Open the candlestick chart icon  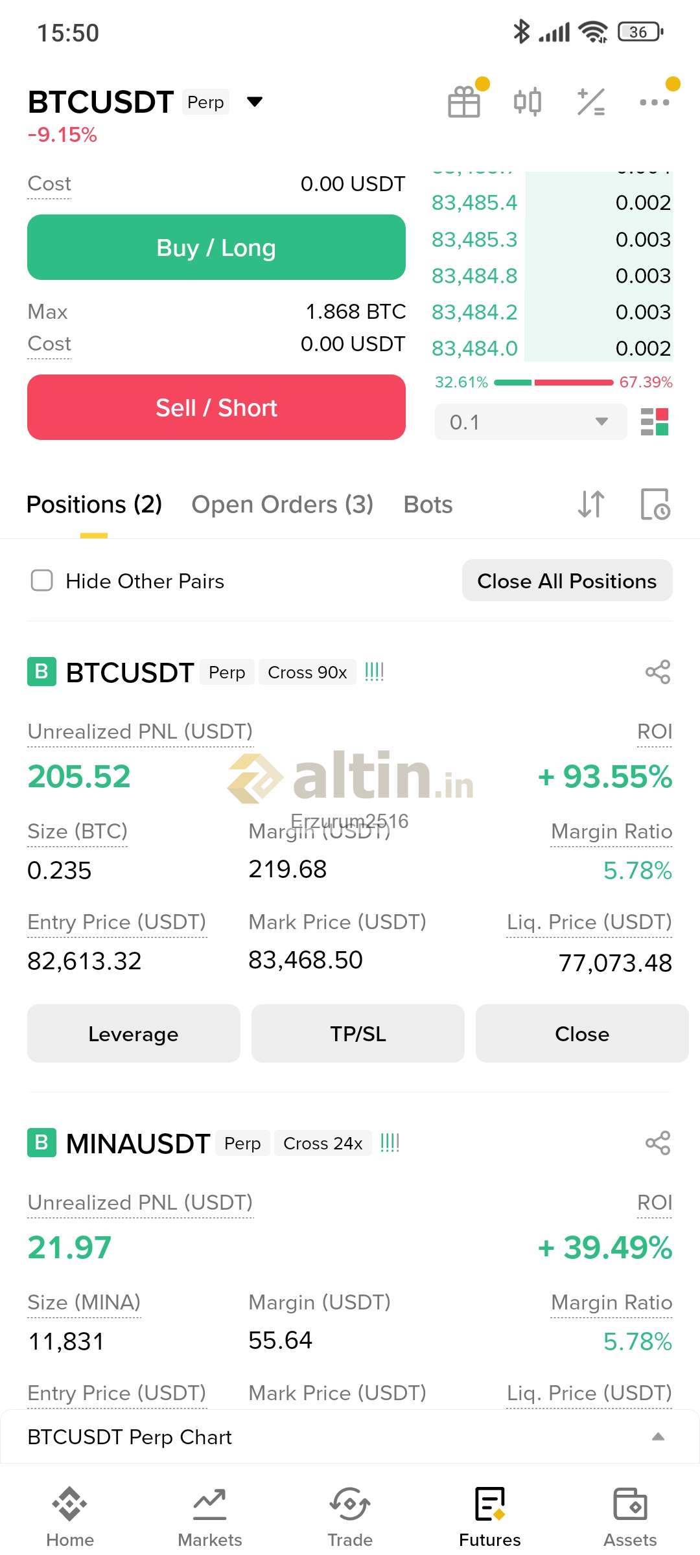[x=527, y=102]
